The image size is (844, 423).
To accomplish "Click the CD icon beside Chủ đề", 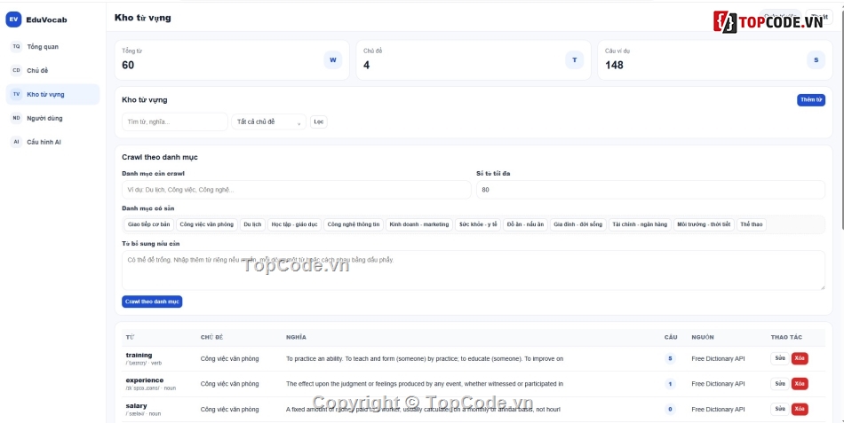I will point(16,70).
